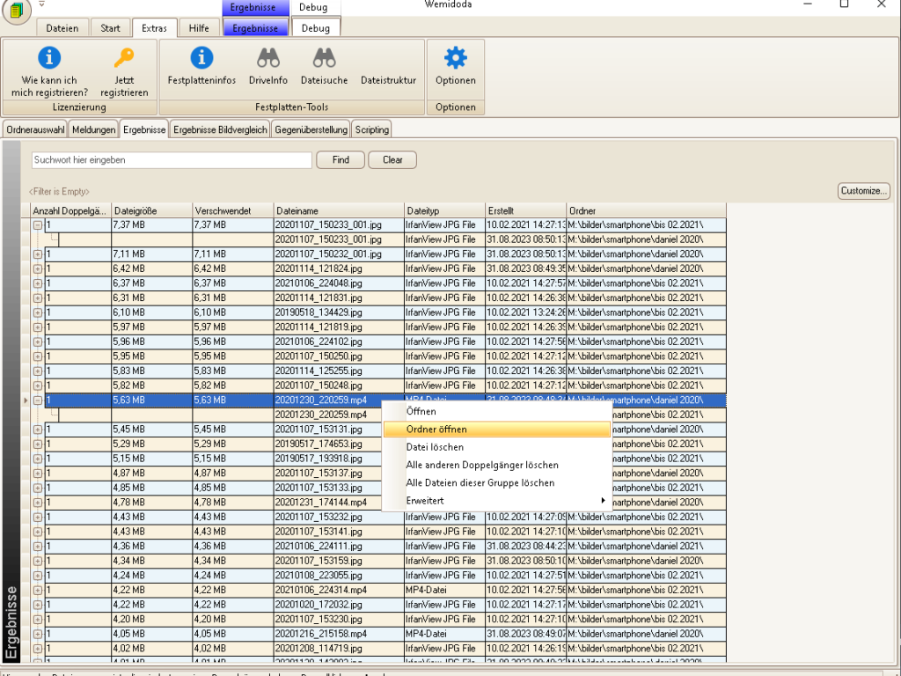This screenshot has height=676, width=901.
Task: Open the Erweitert submenu arrow
Action: [603, 501]
